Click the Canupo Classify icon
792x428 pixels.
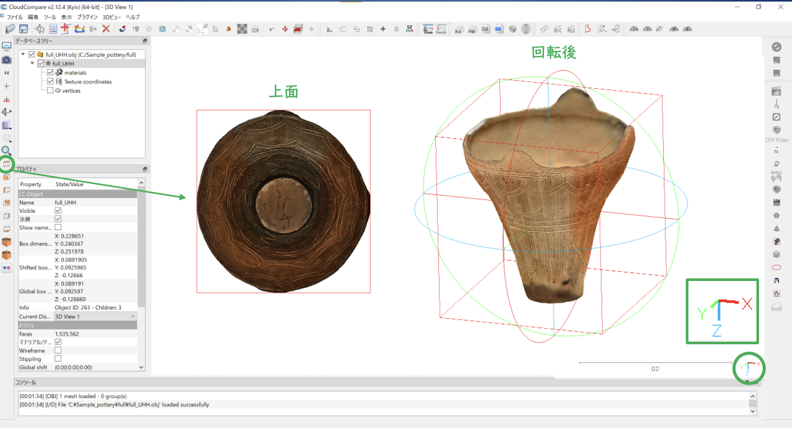pos(441,29)
